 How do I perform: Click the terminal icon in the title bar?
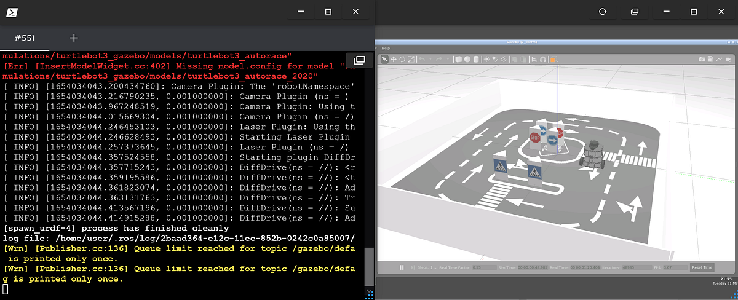(x=12, y=12)
